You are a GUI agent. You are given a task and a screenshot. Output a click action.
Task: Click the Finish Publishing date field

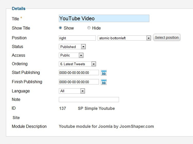click(79, 82)
